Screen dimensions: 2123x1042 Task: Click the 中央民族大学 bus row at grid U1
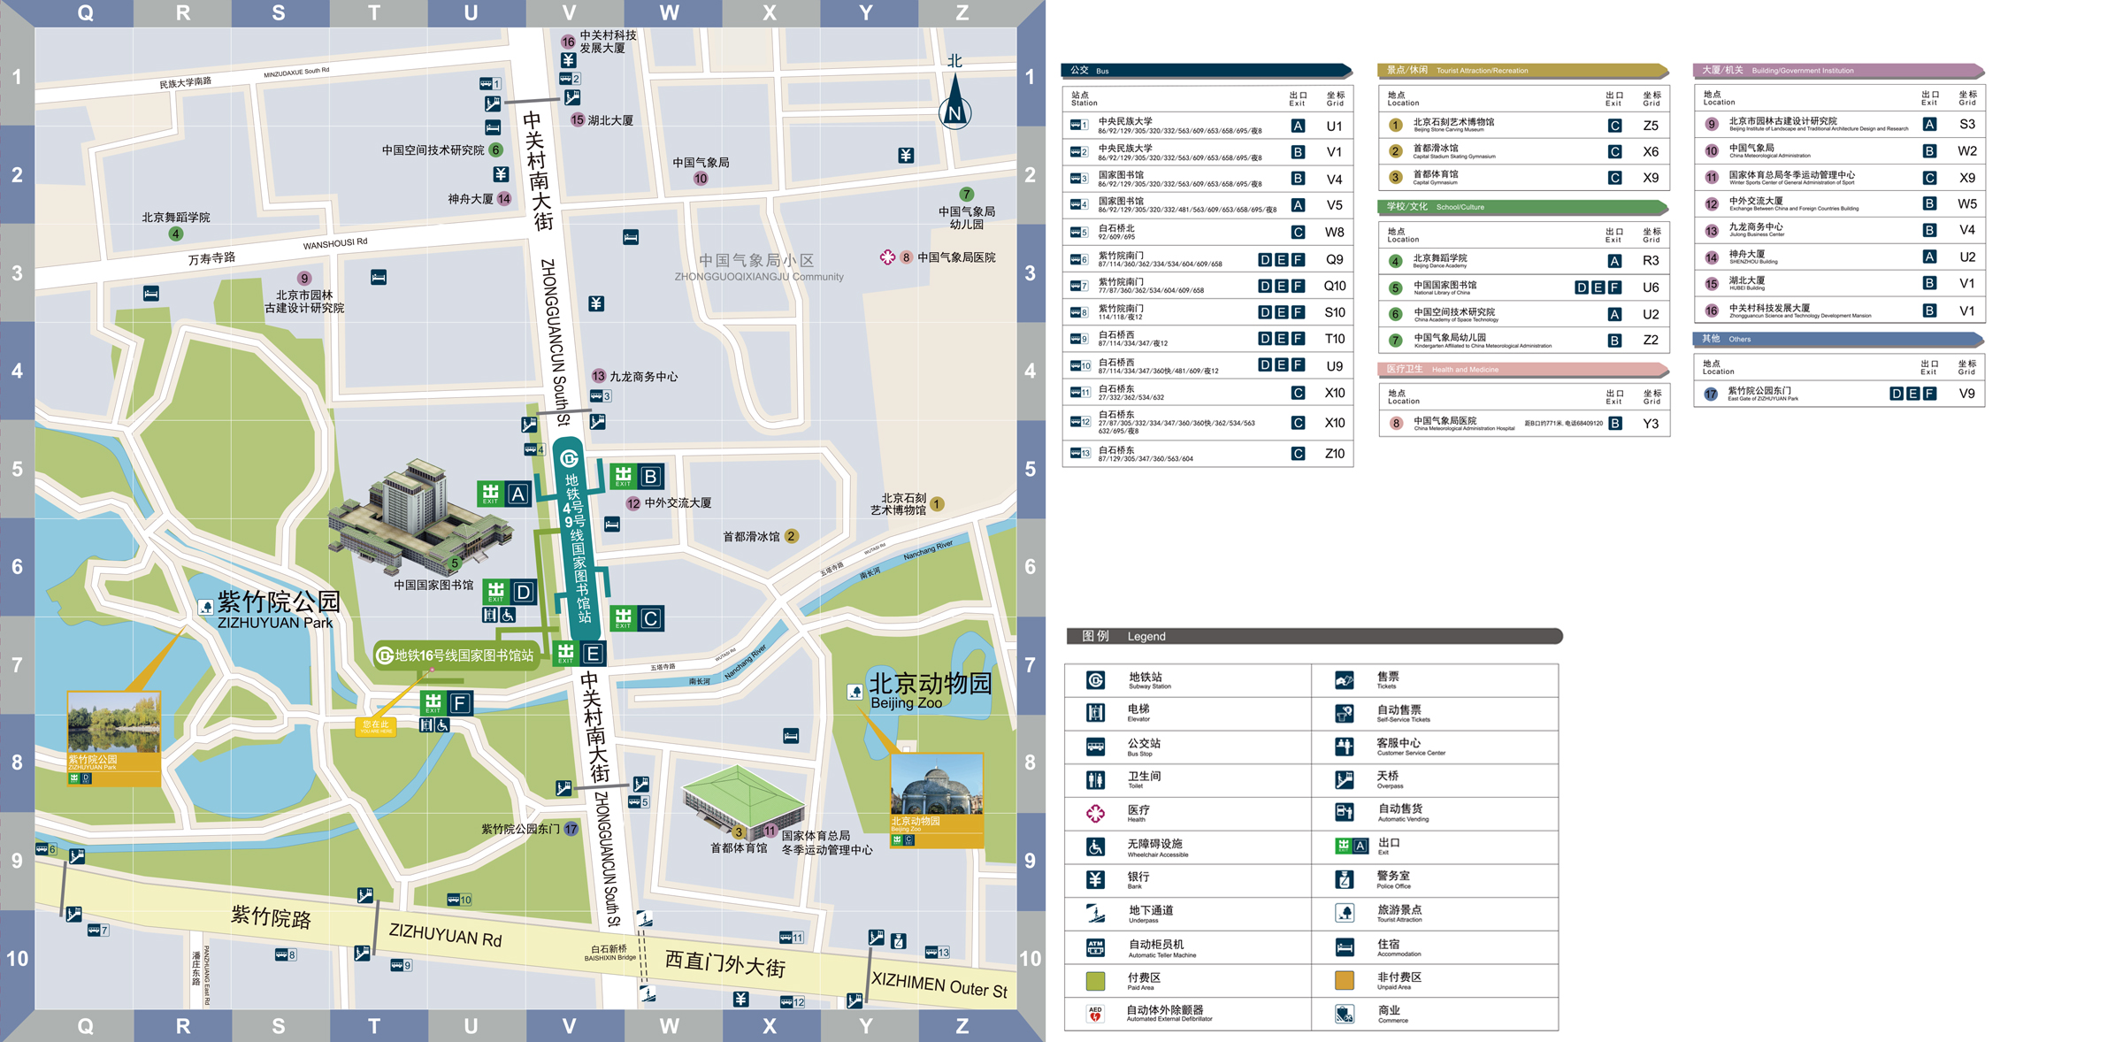[1207, 126]
